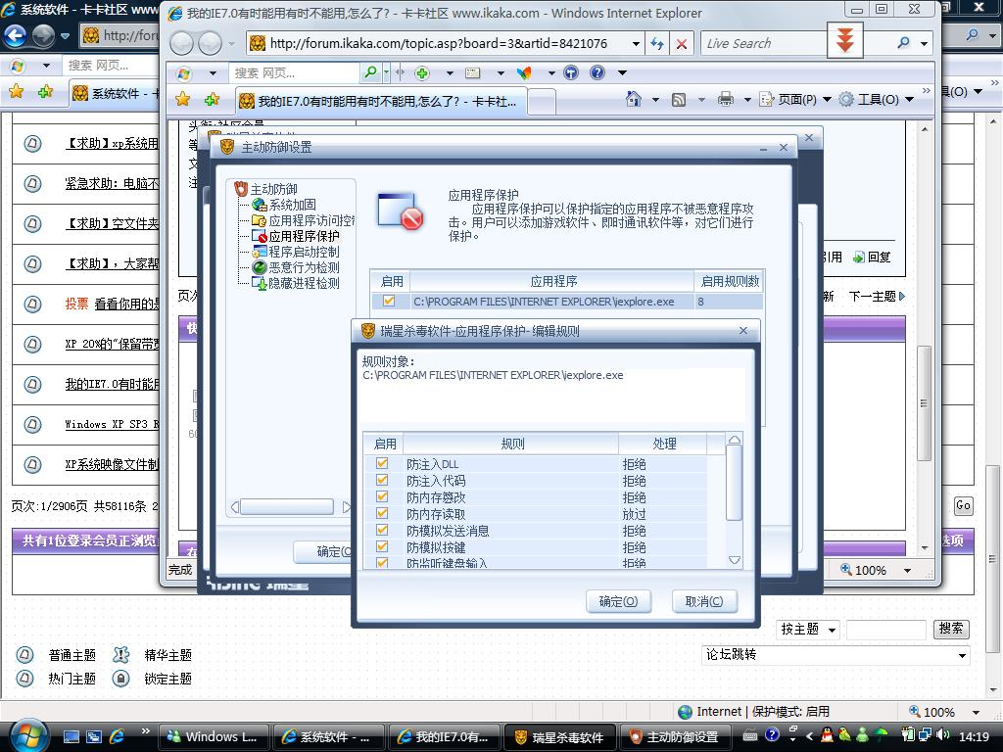Switch to 我的IE7.0 browser tab
This screenshot has width=1003, height=752.
381,101
